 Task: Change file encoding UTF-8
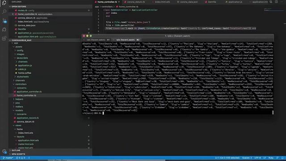point(257,158)
